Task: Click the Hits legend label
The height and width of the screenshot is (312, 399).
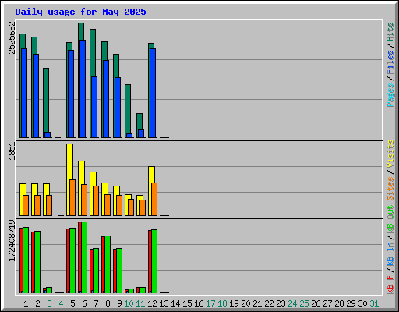Action: [390, 32]
